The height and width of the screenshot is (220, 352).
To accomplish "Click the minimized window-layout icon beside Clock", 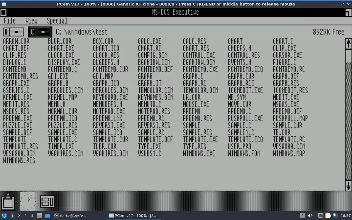I will pyautogui.click(x=47, y=201).
